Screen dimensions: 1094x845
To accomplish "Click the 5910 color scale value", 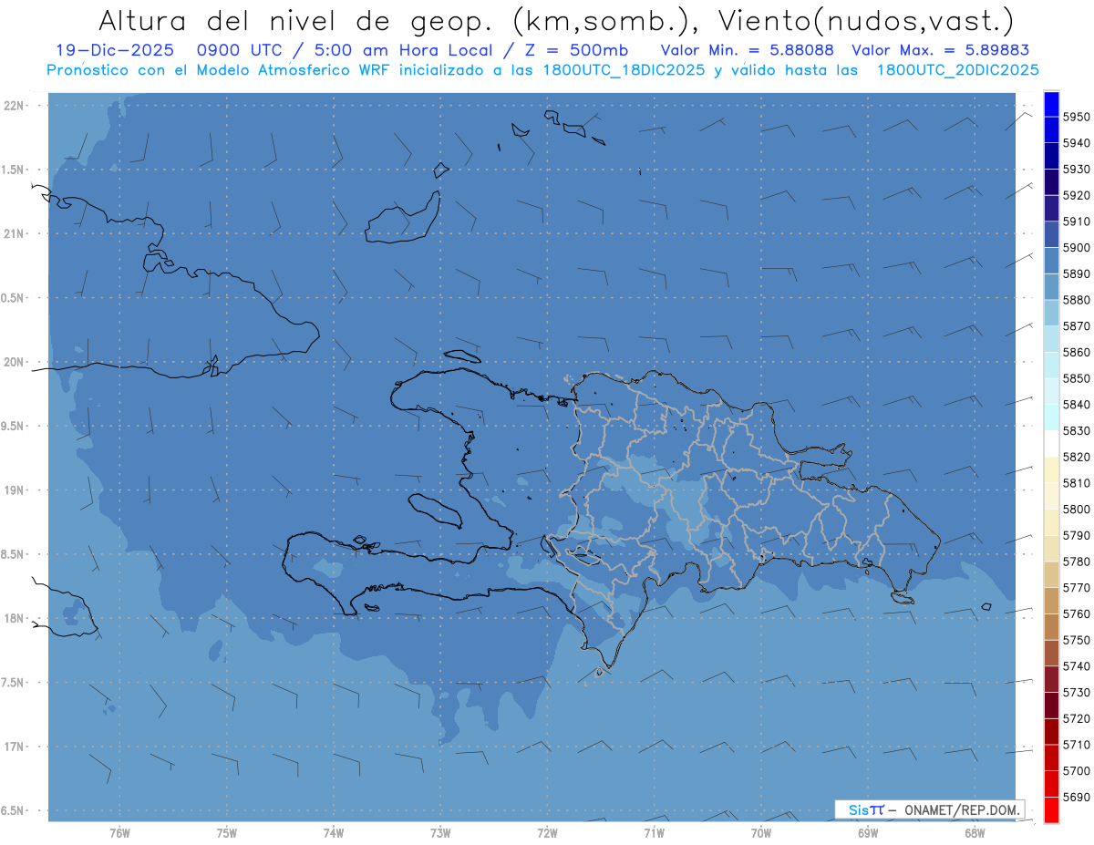I will [x=1077, y=222].
